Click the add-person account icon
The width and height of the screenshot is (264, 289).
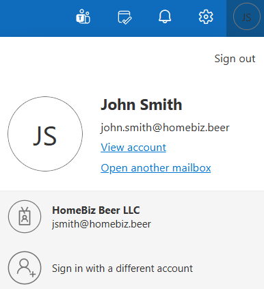click(25, 268)
